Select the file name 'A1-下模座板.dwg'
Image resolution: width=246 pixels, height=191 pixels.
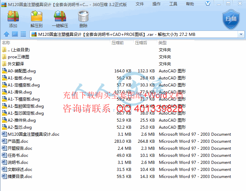[x=24, y=99]
